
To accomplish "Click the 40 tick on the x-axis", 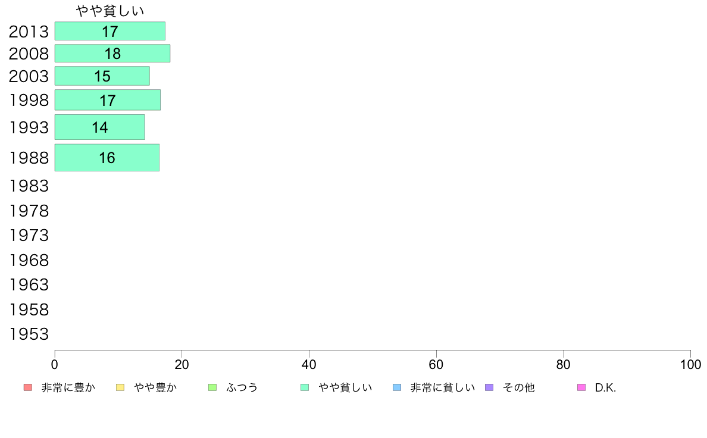I will (x=309, y=364).
